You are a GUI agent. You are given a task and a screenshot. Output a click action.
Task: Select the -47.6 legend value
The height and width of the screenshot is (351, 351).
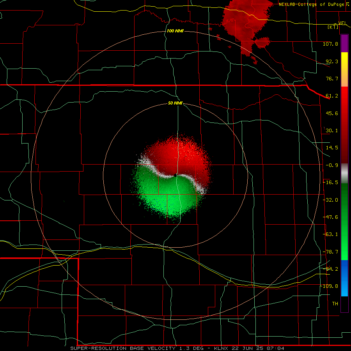tap(330, 217)
